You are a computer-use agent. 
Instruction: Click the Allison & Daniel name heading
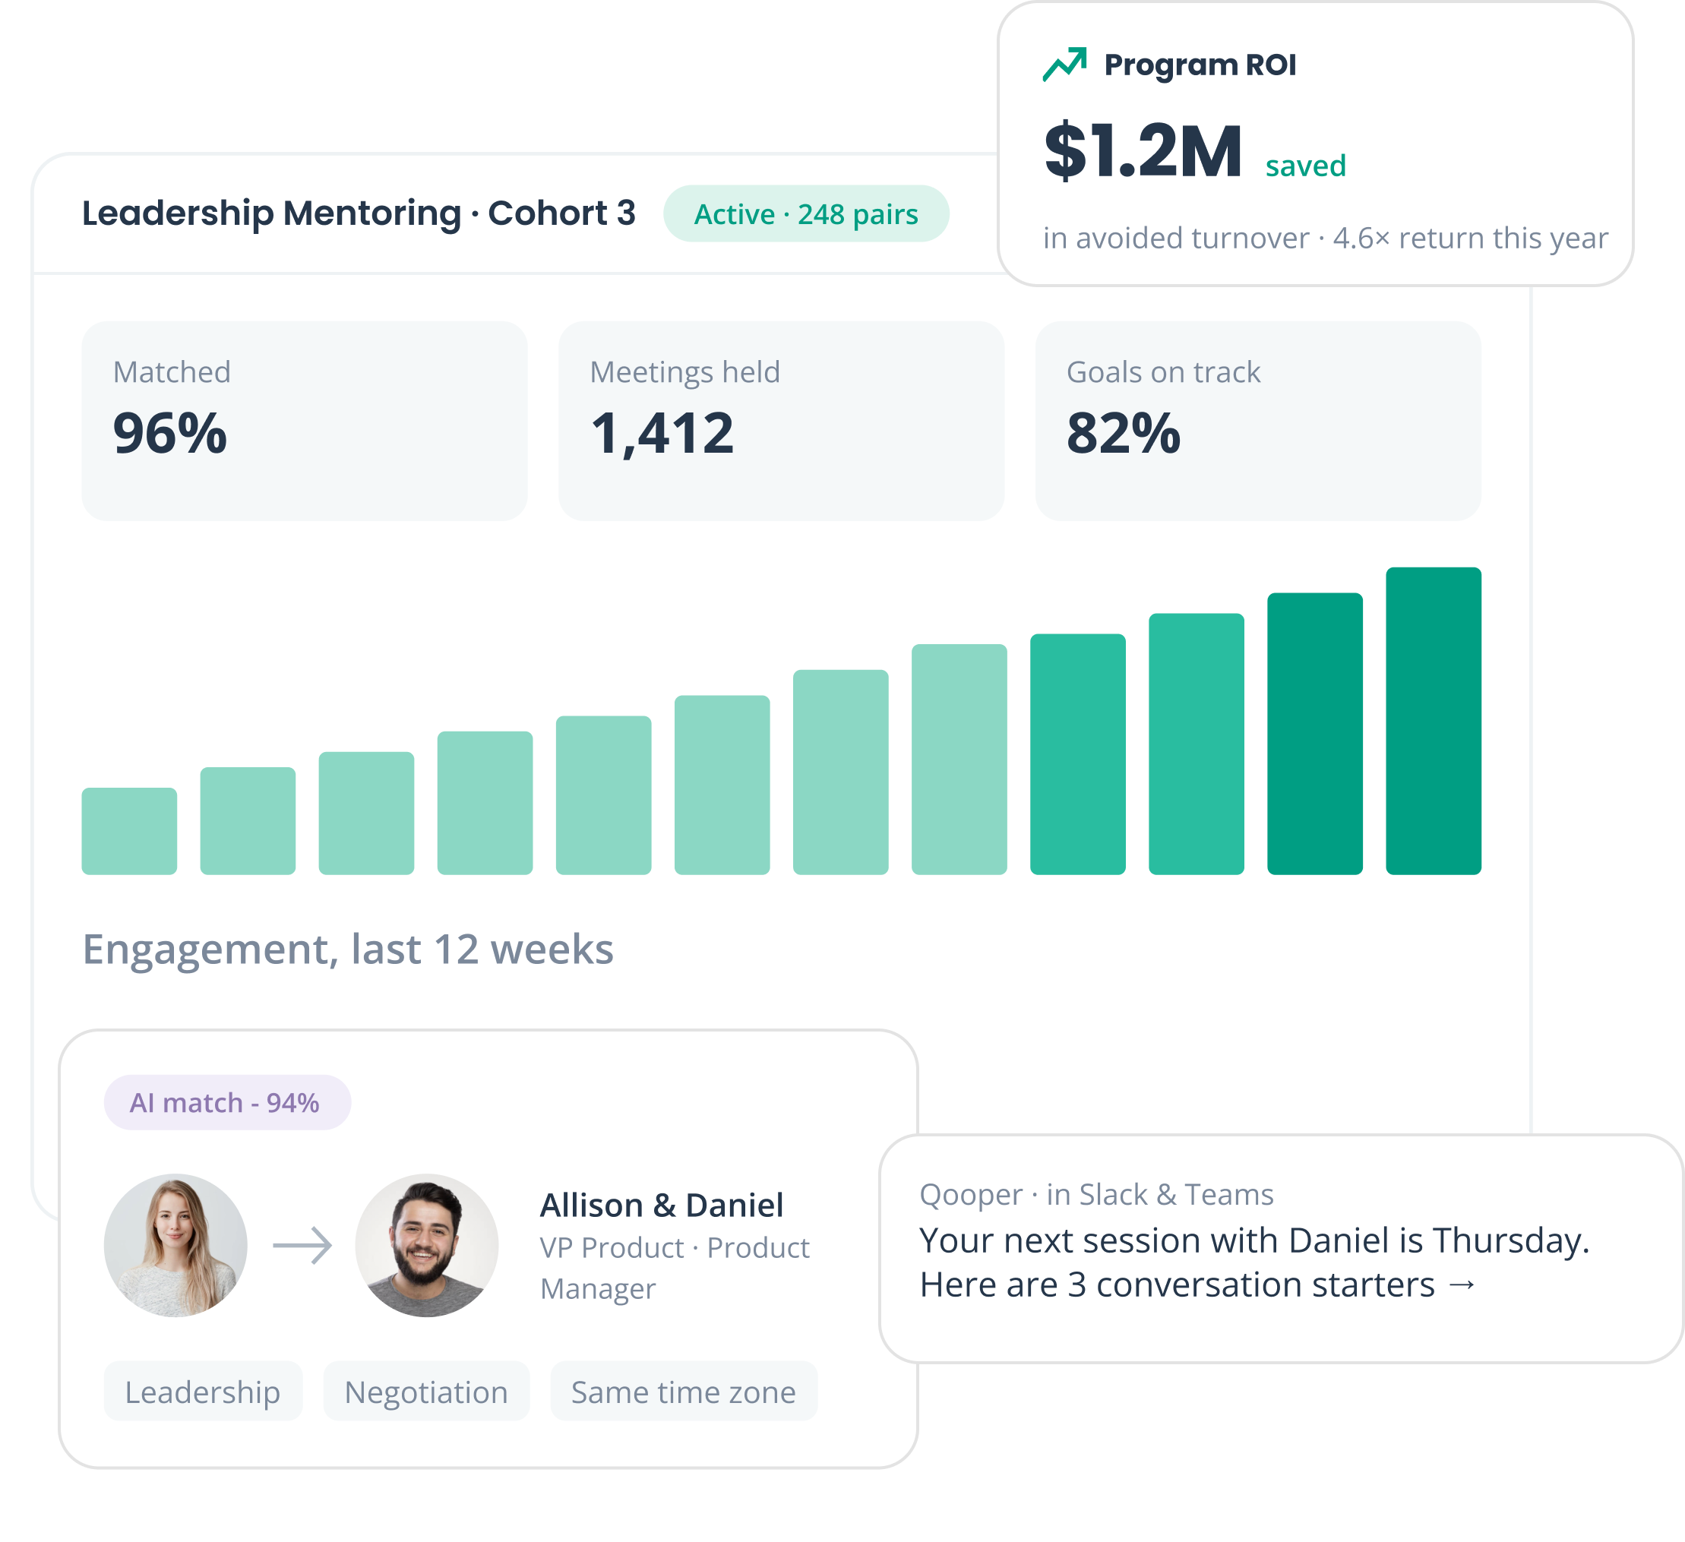[662, 1205]
